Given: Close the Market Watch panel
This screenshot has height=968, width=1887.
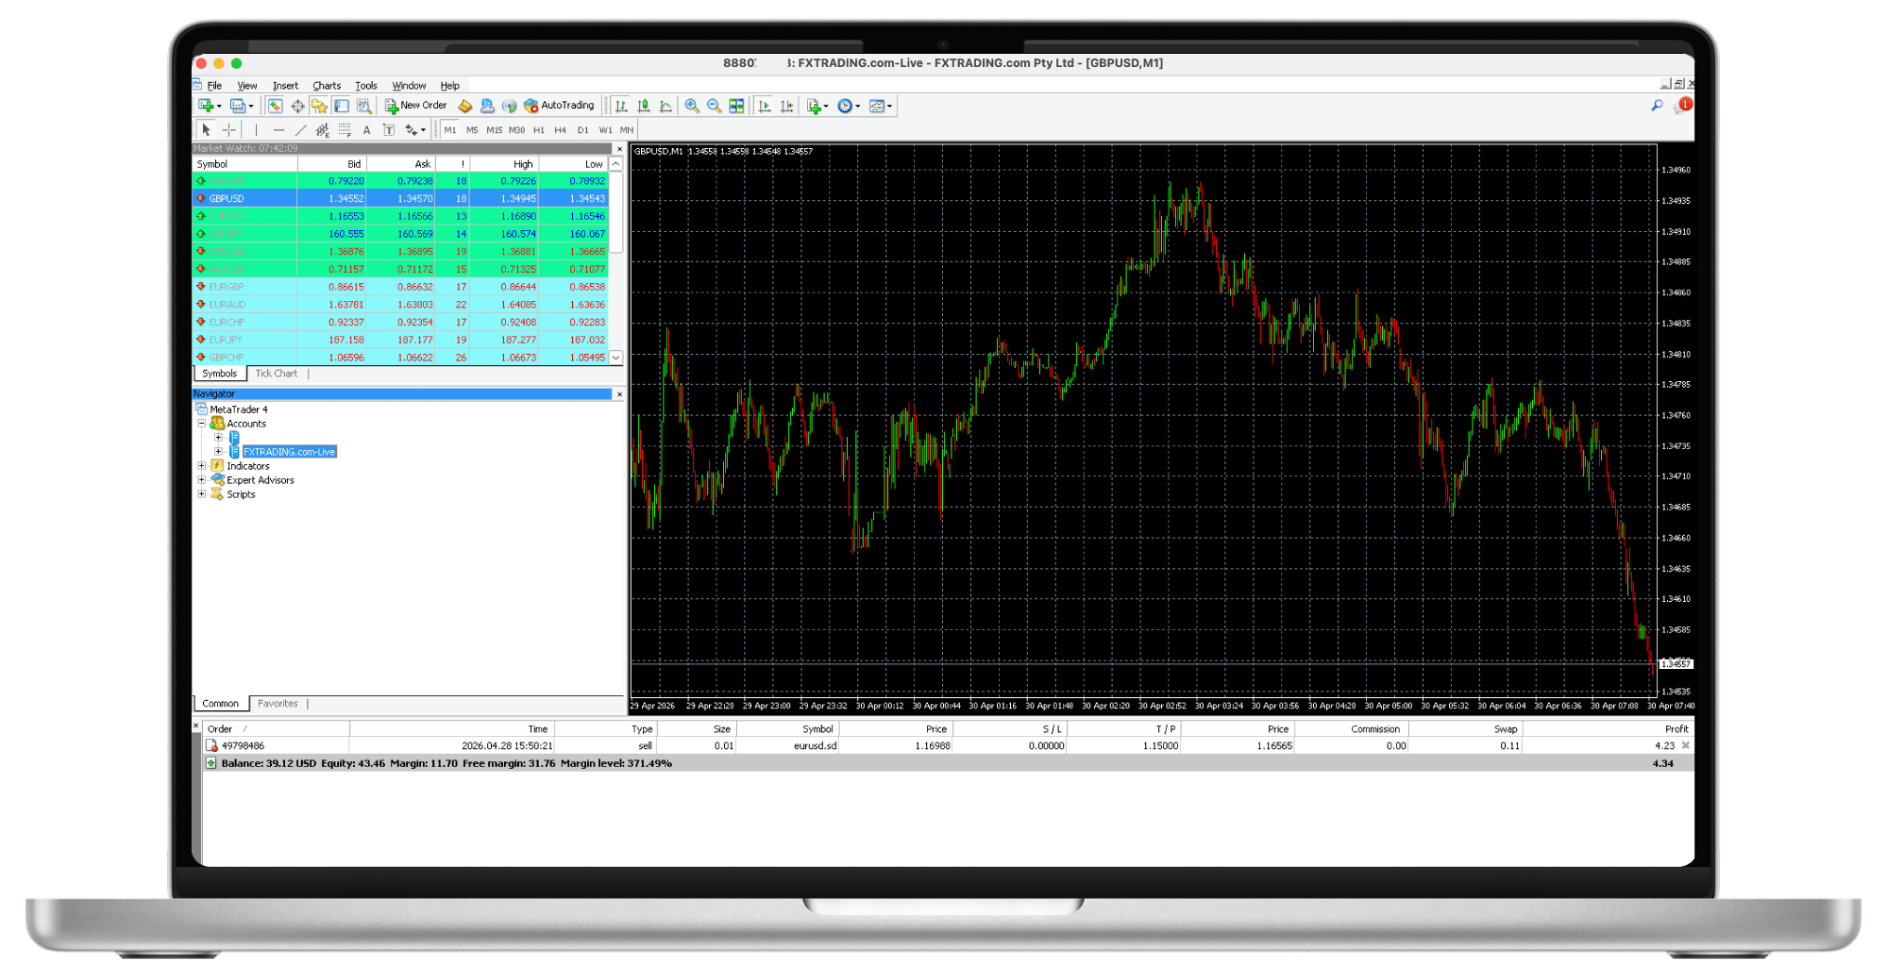Looking at the screenshot, I should (619, 149).
